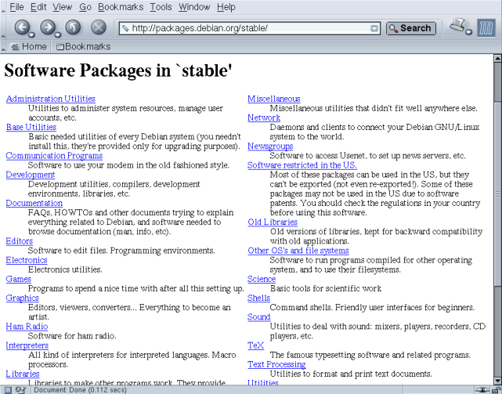Viewport: 502px width, 394px height.
Task: Open the Newsgroups link
Action: pos(270,146)
